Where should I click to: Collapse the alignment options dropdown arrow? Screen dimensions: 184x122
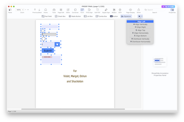[x=142, y=16]
